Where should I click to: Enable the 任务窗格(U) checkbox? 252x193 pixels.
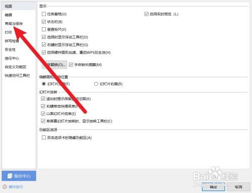tap(44, 14)
